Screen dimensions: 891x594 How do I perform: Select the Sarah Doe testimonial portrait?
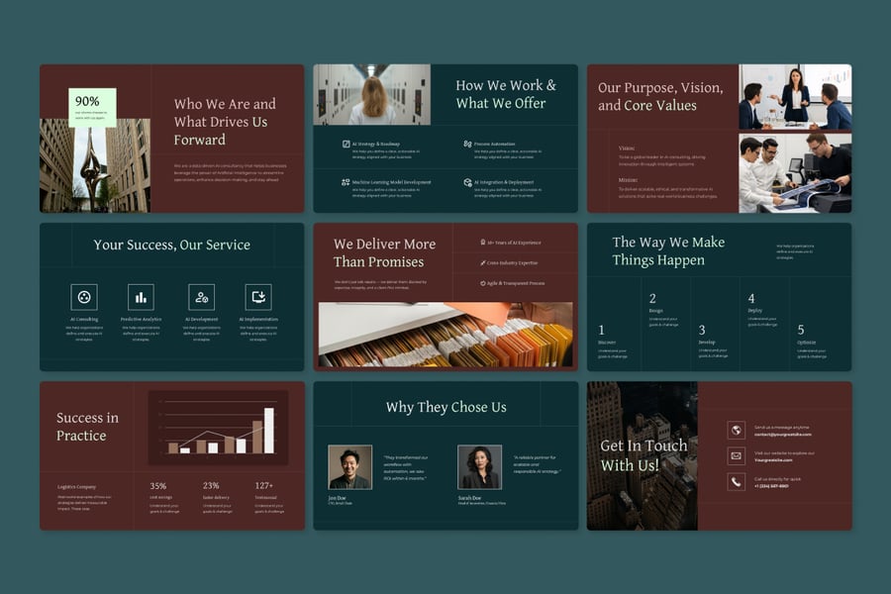click(479, 466)
